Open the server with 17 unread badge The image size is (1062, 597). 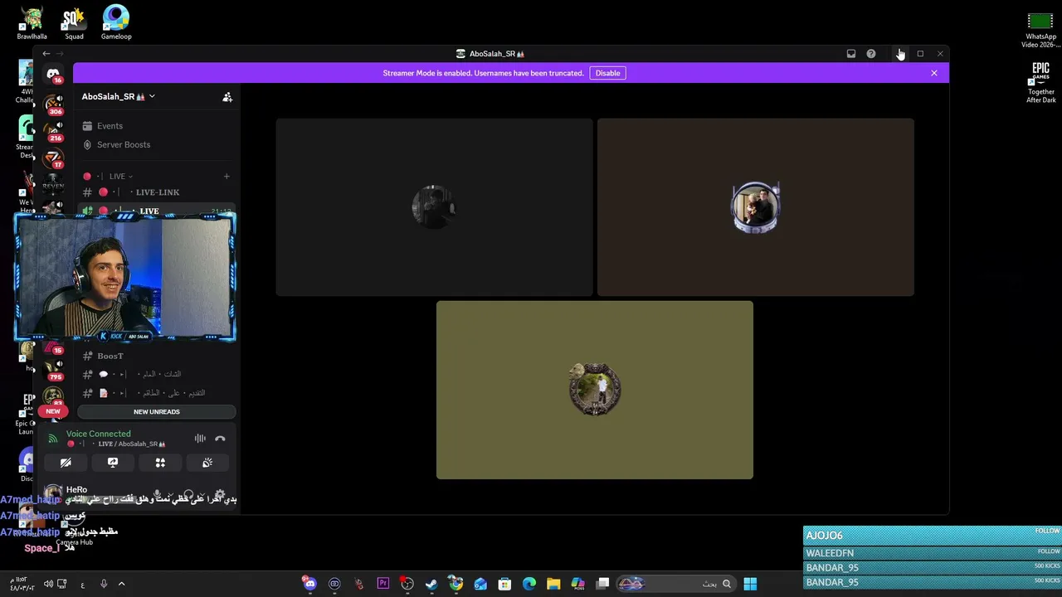click(x=54, y=158)
